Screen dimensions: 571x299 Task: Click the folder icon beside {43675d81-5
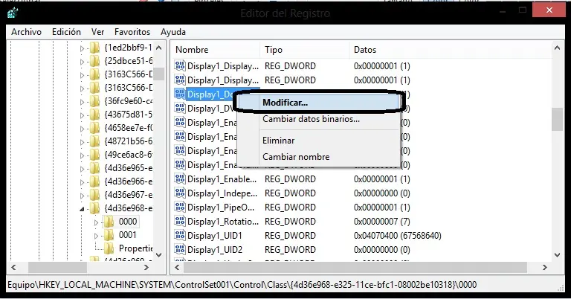pyautogui.click(x=94, y=115)
